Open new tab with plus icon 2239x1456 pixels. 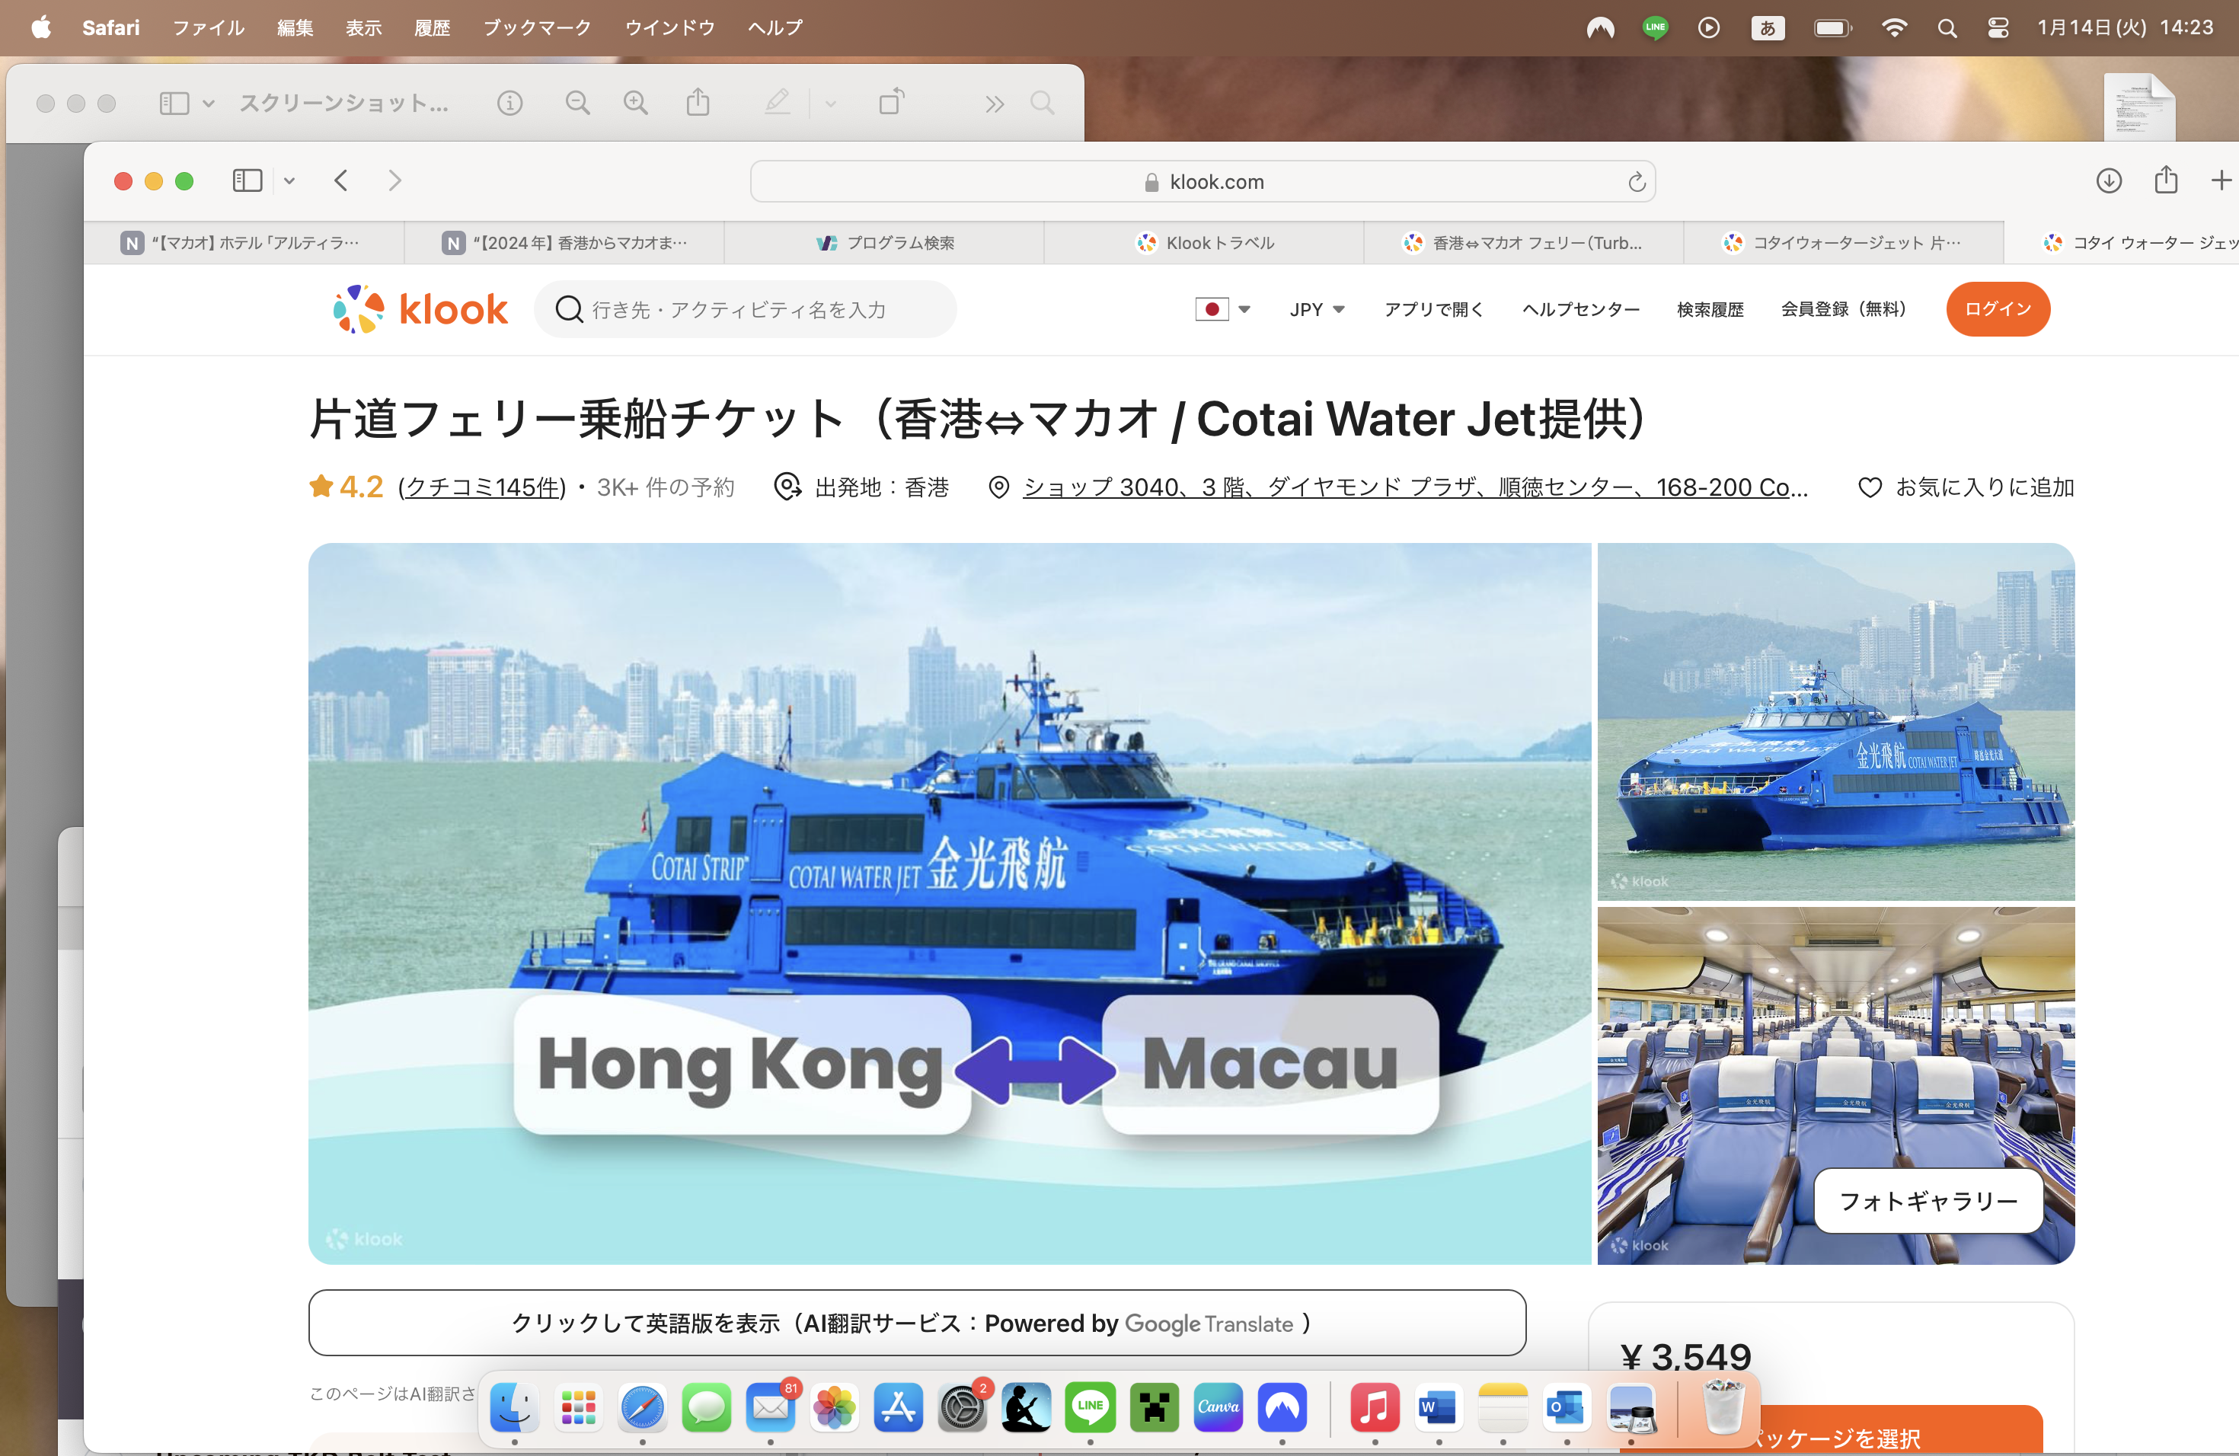(2221, 180)
